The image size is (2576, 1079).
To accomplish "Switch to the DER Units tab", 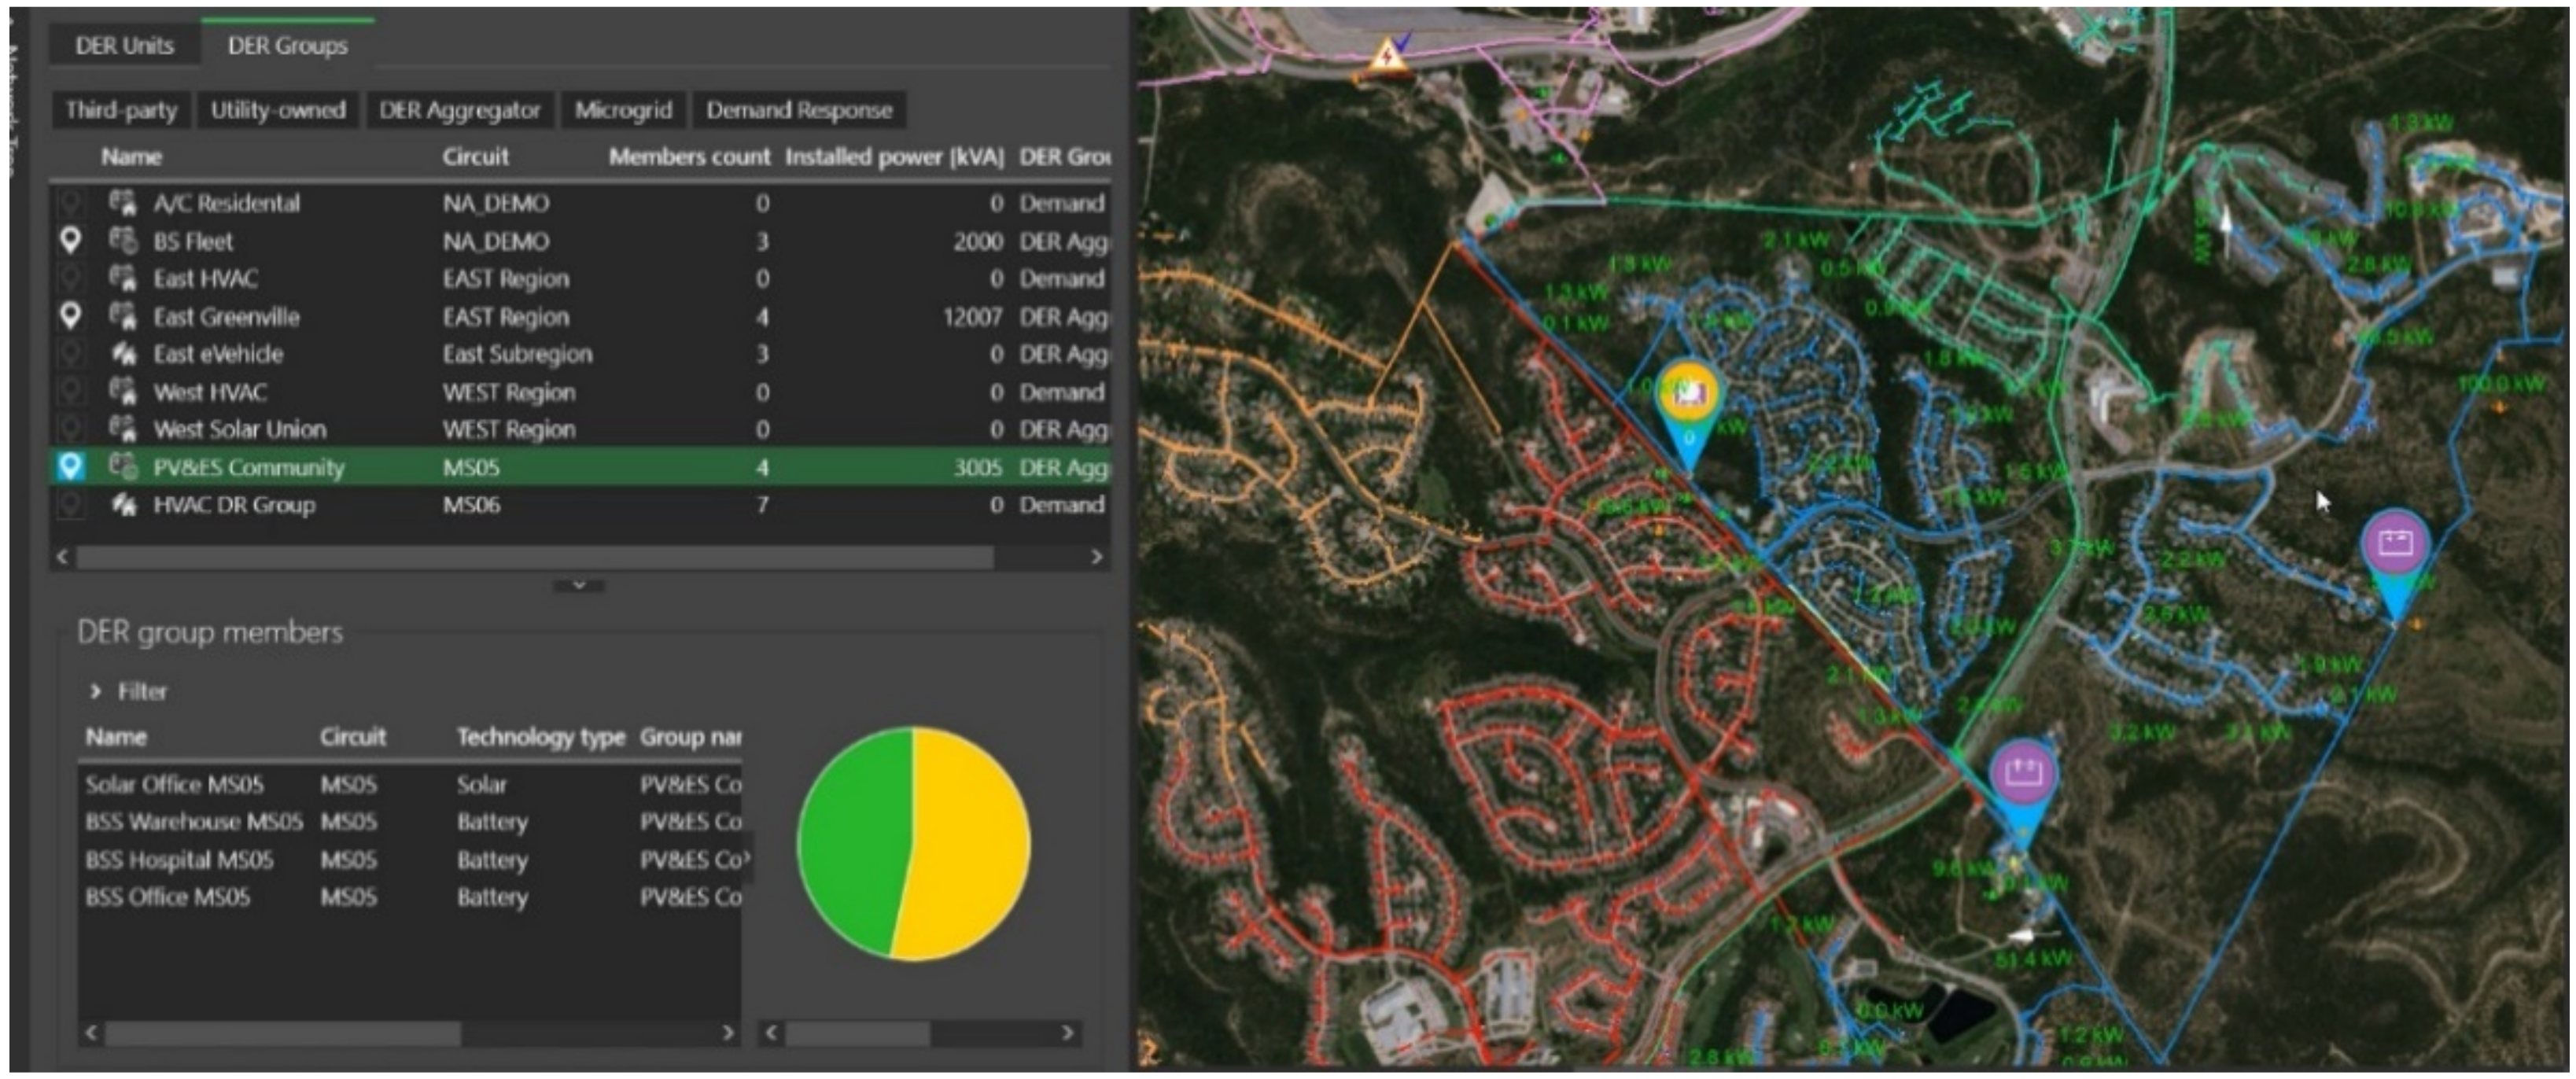I will point(125,46).
